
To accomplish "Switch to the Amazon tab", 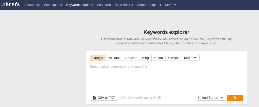I will click(x=131, y=58).
